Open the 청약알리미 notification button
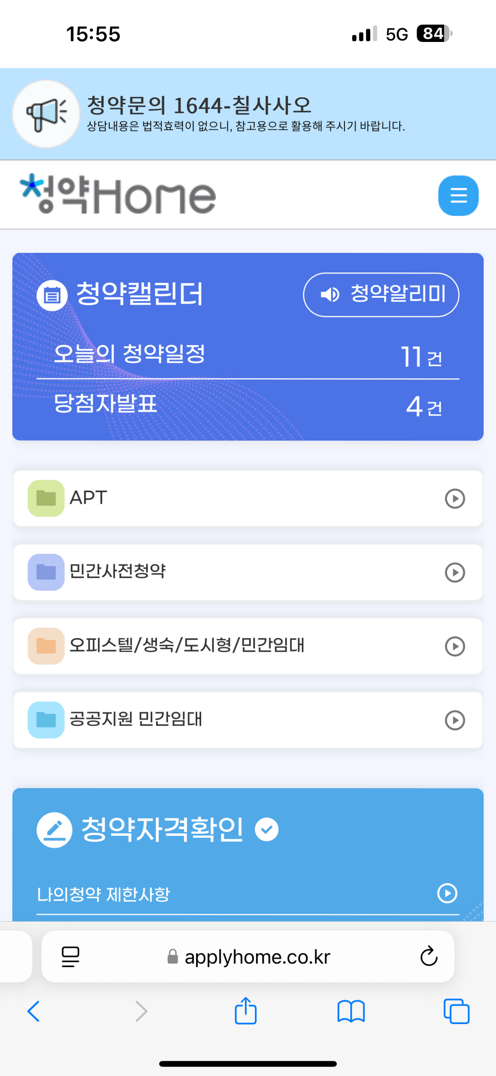Viewport: 496px width, 1076px height. (381, 294)
